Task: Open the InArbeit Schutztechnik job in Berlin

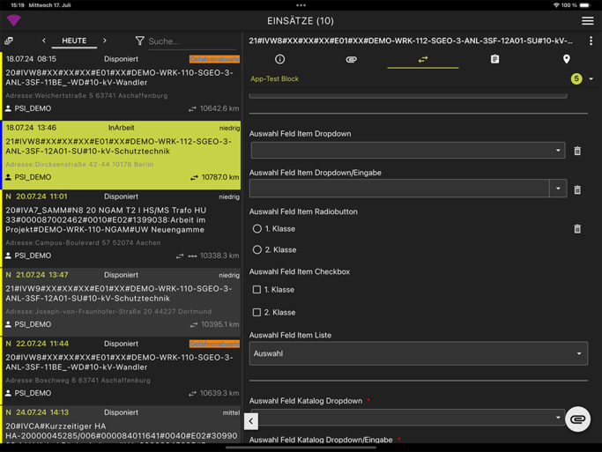Action: pos(122,155)
